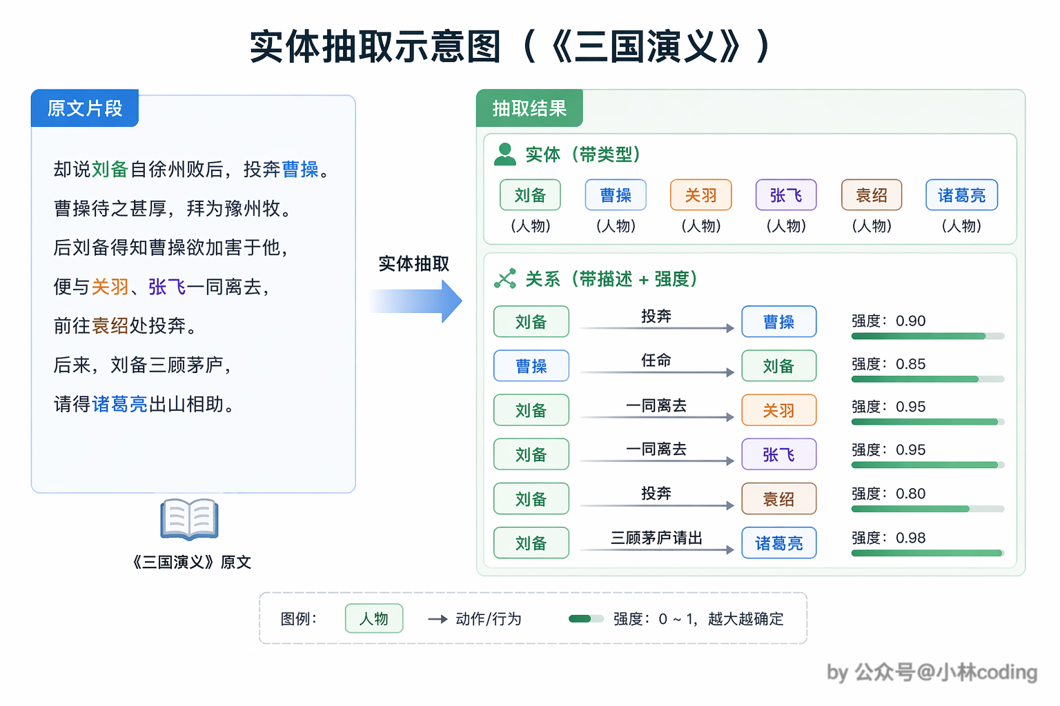This screenshot has height=706, width=1060.
Task: Click the 一同离去 label in the 关羽 row
Action: [x=656, y=405]
